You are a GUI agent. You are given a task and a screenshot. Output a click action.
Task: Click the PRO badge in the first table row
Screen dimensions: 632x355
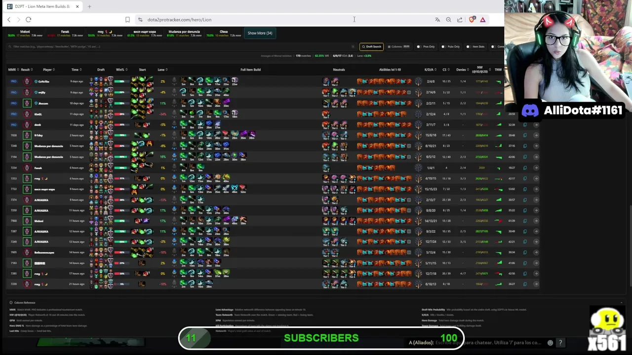[13, 81]
